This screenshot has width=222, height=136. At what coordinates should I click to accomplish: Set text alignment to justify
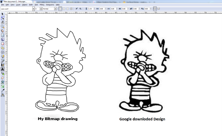coord(71,9)
